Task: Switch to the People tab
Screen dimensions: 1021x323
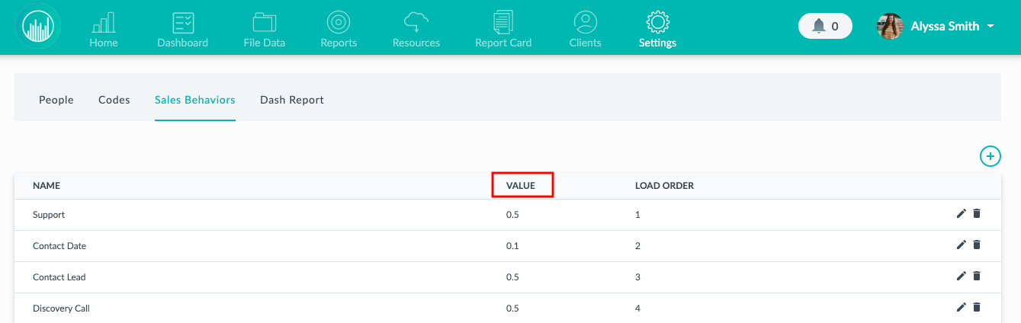Action: (56, 100)
